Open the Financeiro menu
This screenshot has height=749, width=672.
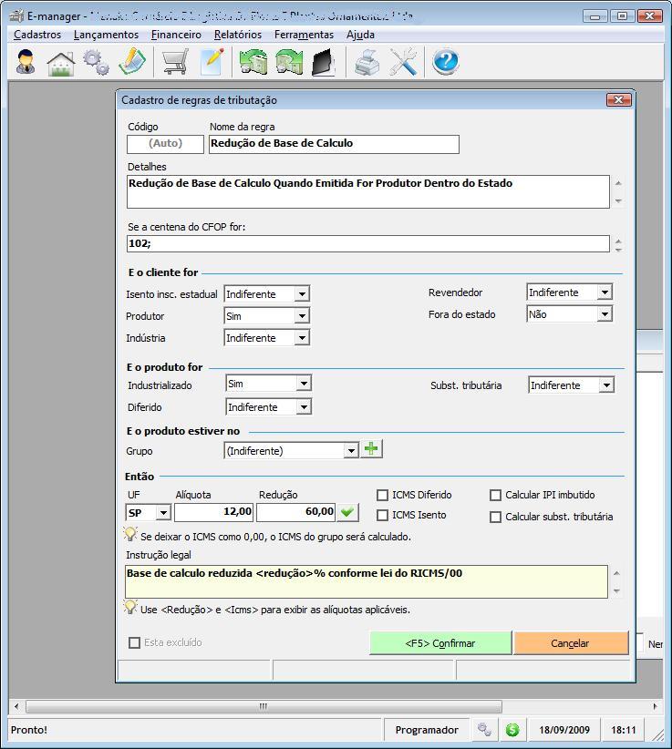pos(176,35)
